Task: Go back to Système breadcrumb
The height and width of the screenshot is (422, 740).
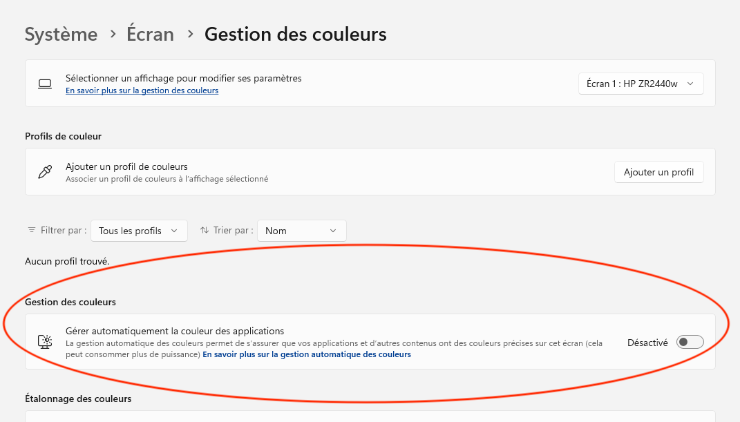Action: [61, 35]
